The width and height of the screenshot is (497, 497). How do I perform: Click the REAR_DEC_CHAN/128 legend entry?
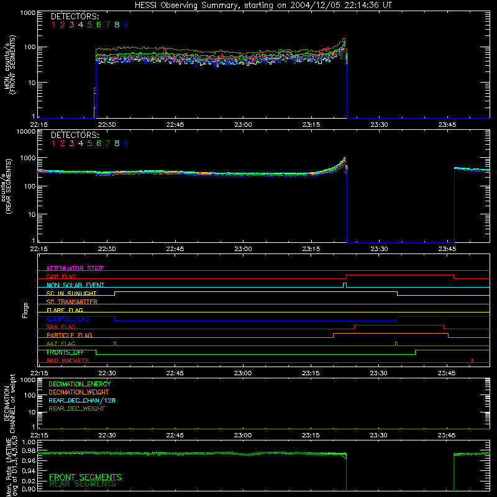[x=82, y=400]
